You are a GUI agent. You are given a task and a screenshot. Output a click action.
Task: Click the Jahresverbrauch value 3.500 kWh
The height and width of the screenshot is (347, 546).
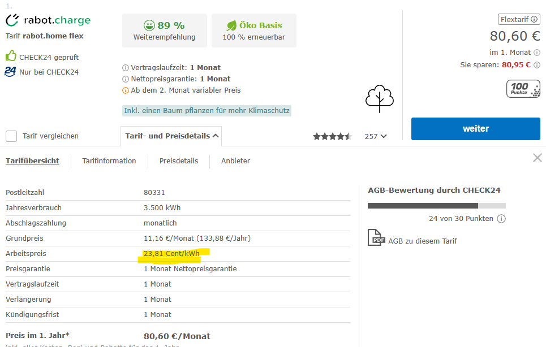(162, 208)
